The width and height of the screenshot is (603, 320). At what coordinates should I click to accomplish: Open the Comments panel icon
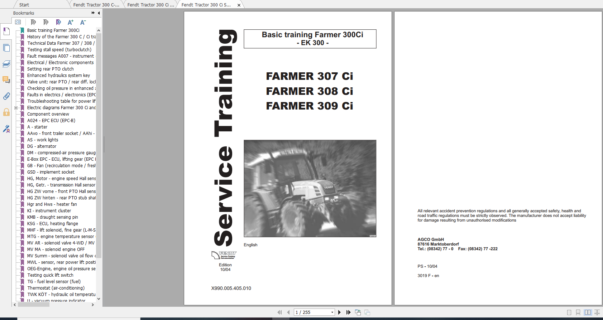coord(6,80)
